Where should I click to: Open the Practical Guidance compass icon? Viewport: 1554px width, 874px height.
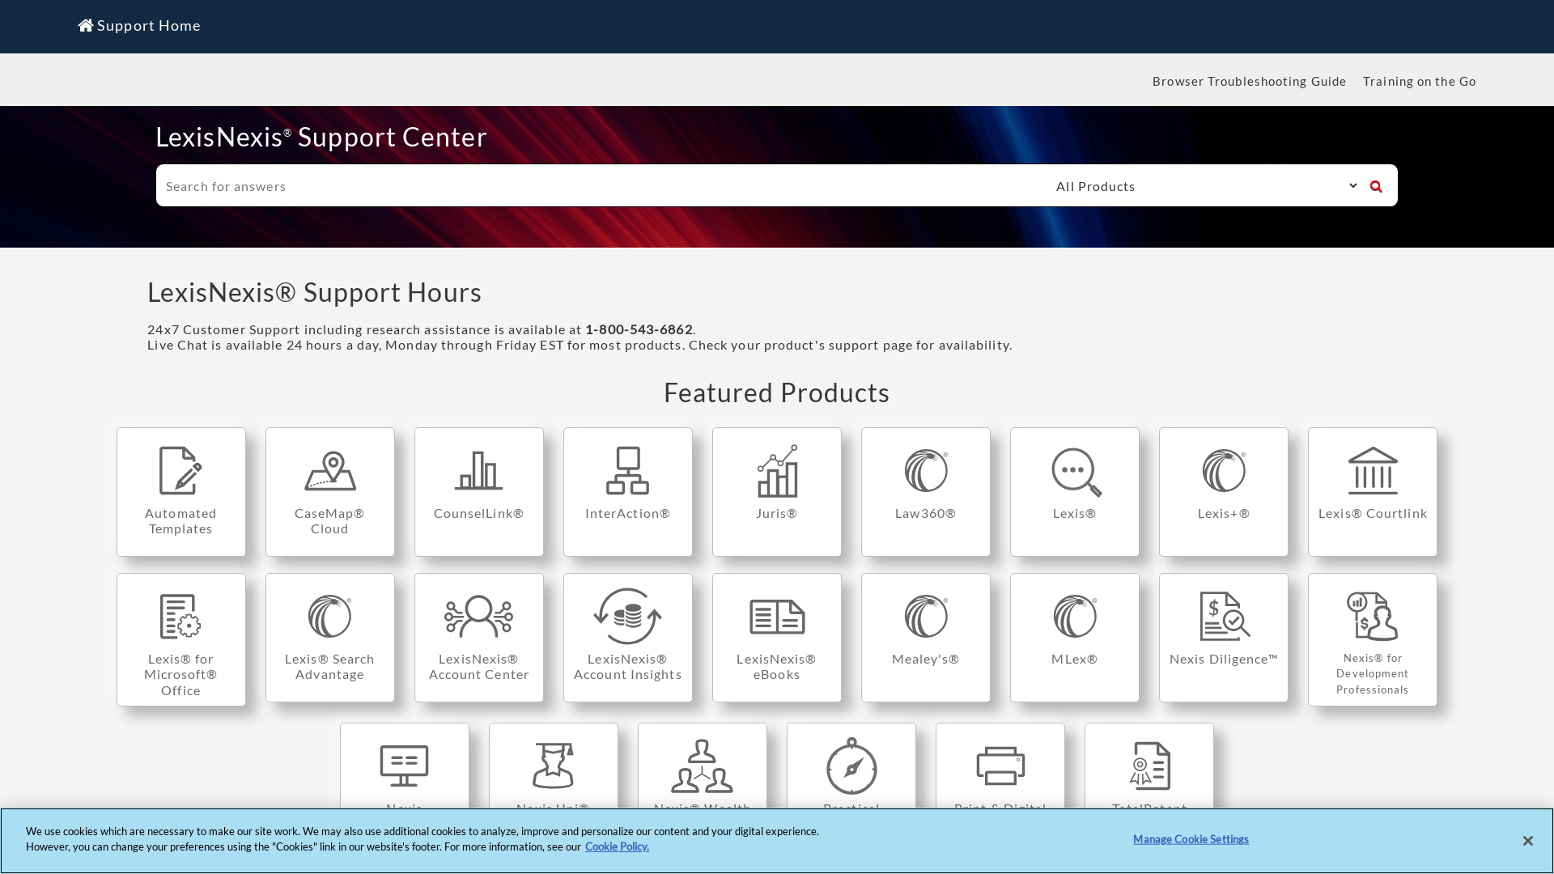point(851,766)
